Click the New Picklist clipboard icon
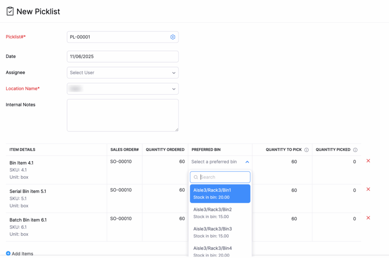Viewport: 389px width, 258px height. click(x=10, y=11)
